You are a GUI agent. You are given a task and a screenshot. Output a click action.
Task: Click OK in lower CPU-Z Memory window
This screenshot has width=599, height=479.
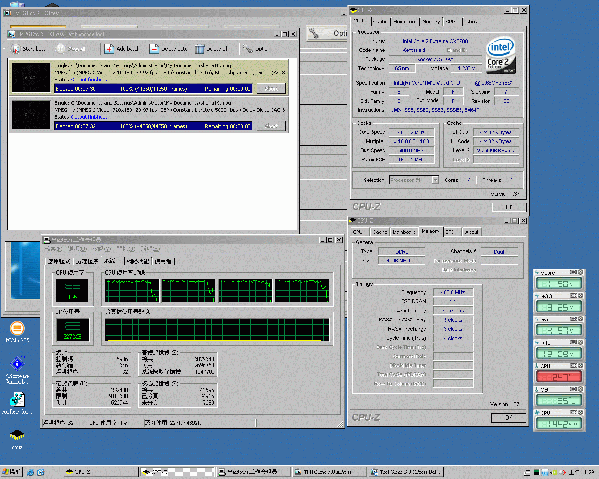(x=509, y=418)
